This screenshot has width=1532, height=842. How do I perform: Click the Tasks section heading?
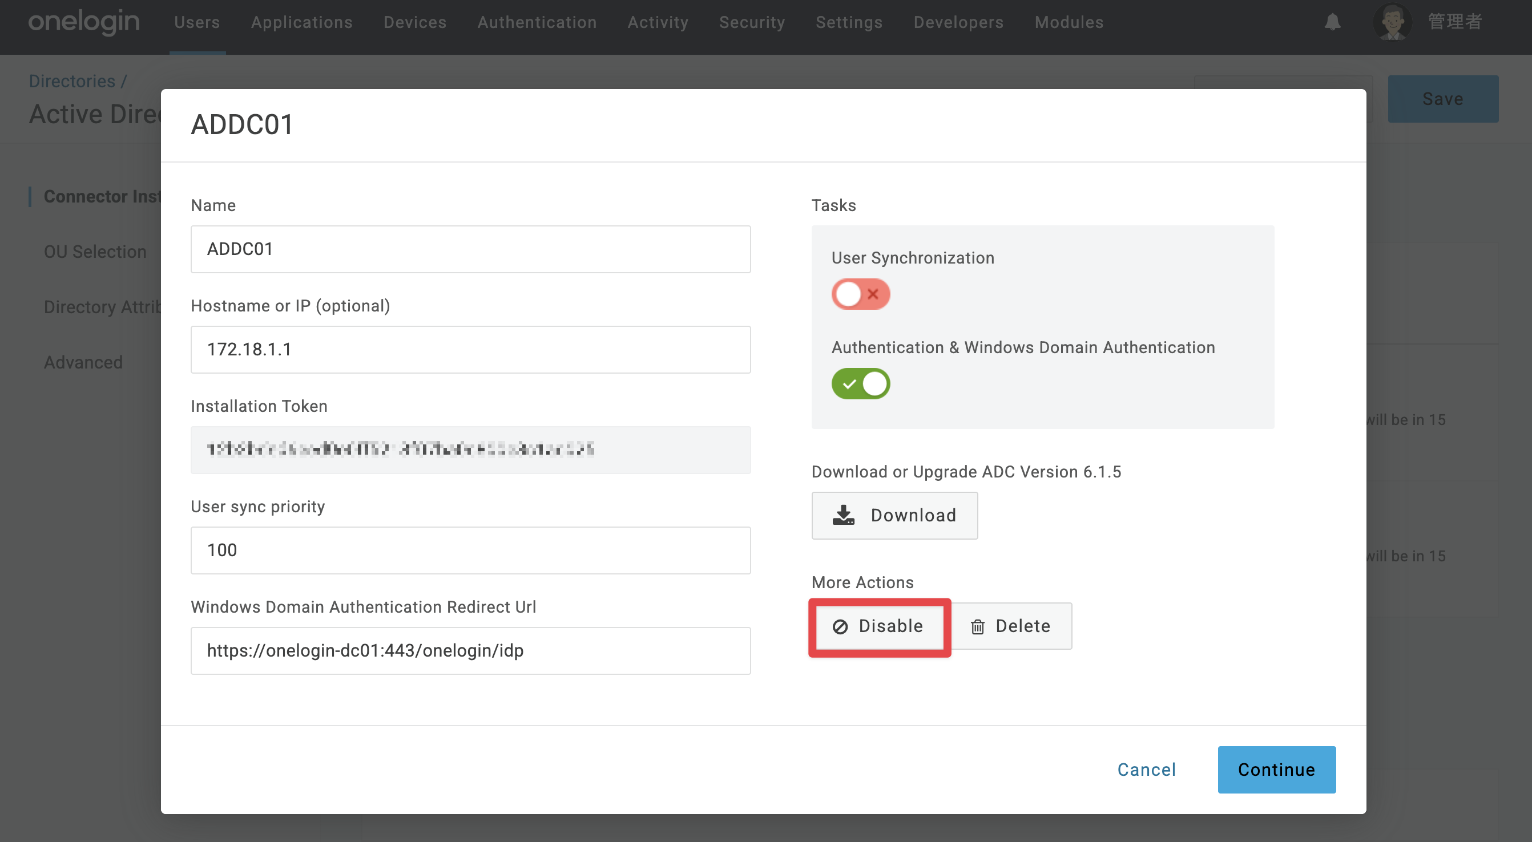pos(834,205)
